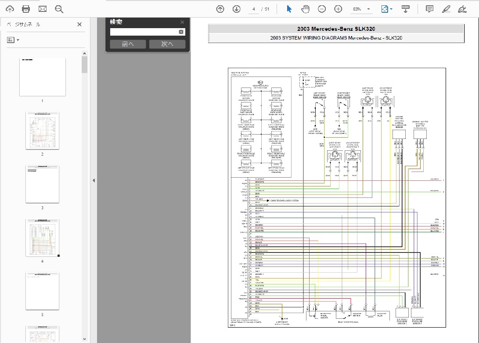Image resolution: width=479 pixels, height=343 pixels.
Task: Click the 次へ (next) search button
Action: pos(167,44)
